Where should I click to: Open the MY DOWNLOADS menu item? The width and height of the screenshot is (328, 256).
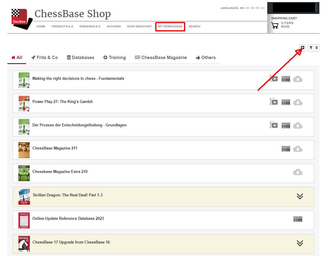click(170, 26)
